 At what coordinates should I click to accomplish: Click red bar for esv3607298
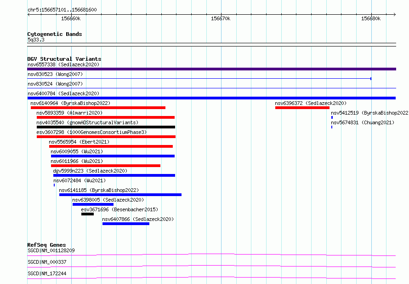coord(106,137)
